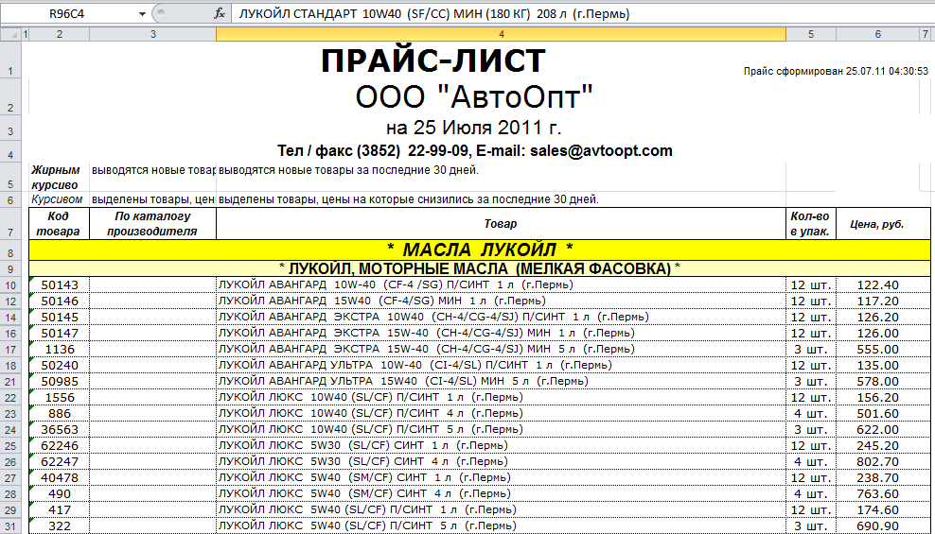Screen dimensions: 935x534
Task: Click product code 50143
Action: pyautogui.click(x=60, y=285)
